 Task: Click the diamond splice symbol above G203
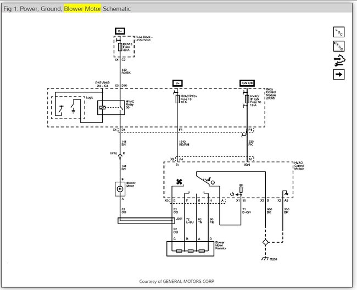(x=265, y=242)
